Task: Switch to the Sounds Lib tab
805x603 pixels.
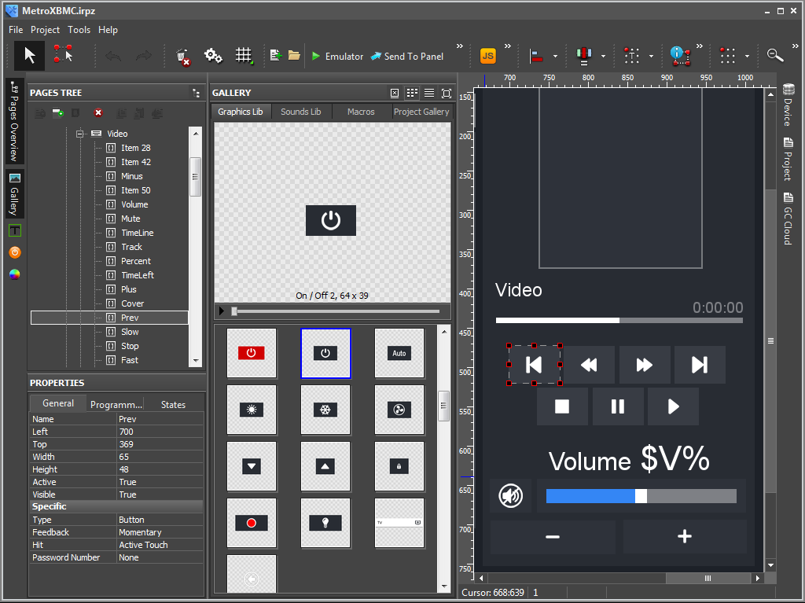Action: point(300,112)
